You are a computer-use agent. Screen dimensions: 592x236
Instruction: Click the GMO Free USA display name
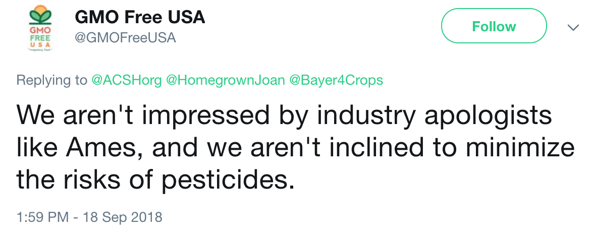140,17
